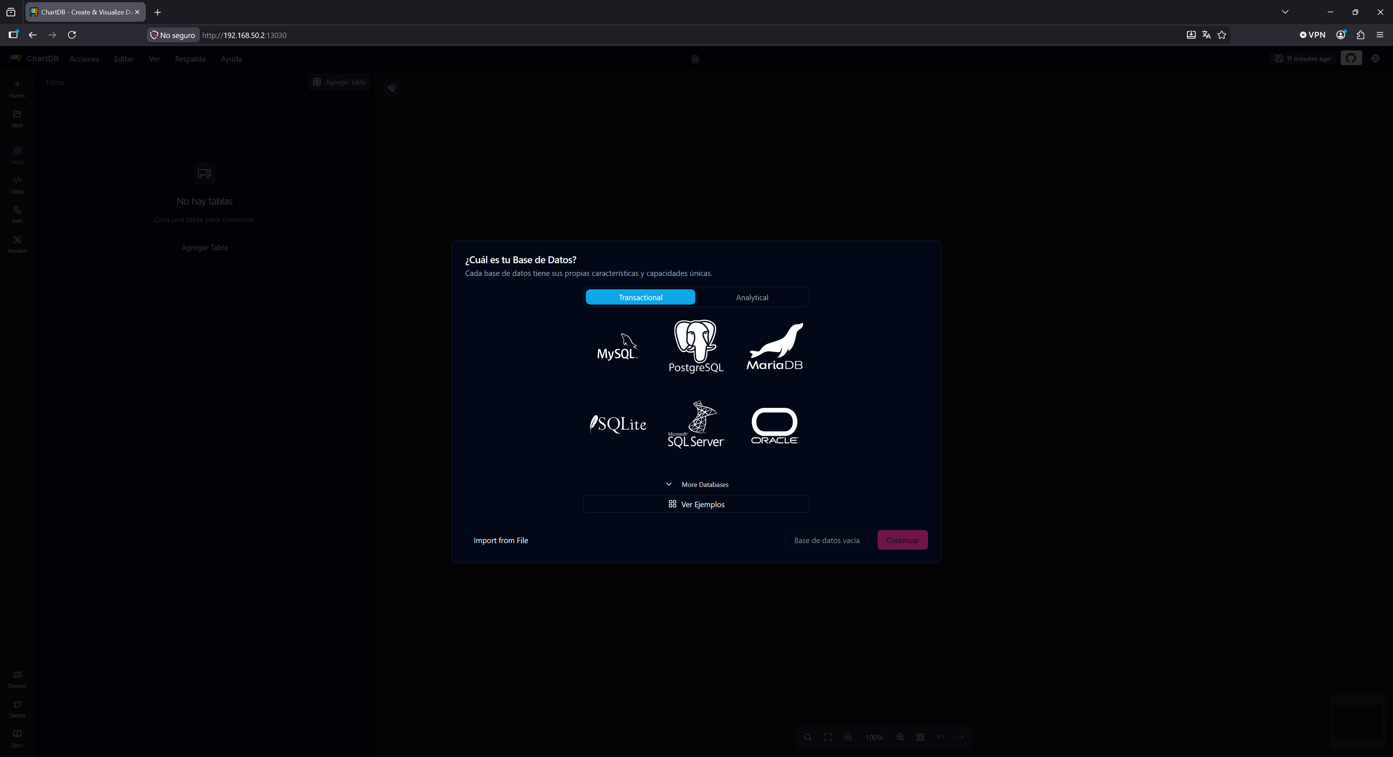1393x757 pixels.
Task: Click Import from File
Action: (501, 540)
